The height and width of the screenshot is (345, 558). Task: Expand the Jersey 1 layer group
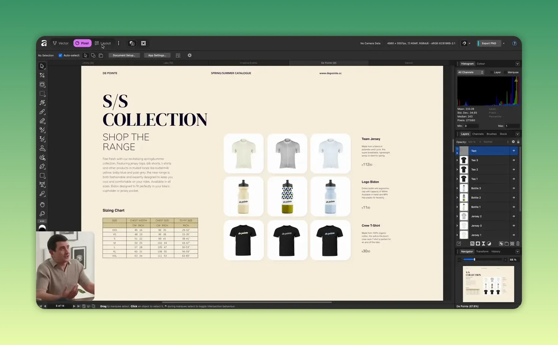pos(457,235)
